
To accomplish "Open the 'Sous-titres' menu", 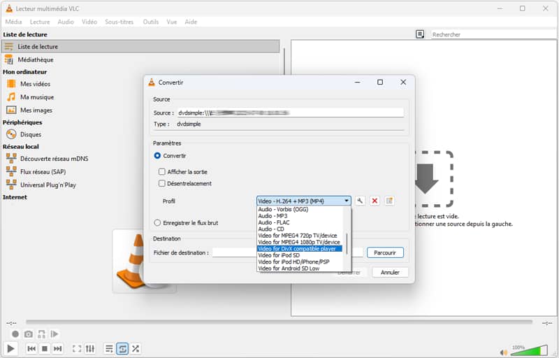I will (119, 22).
